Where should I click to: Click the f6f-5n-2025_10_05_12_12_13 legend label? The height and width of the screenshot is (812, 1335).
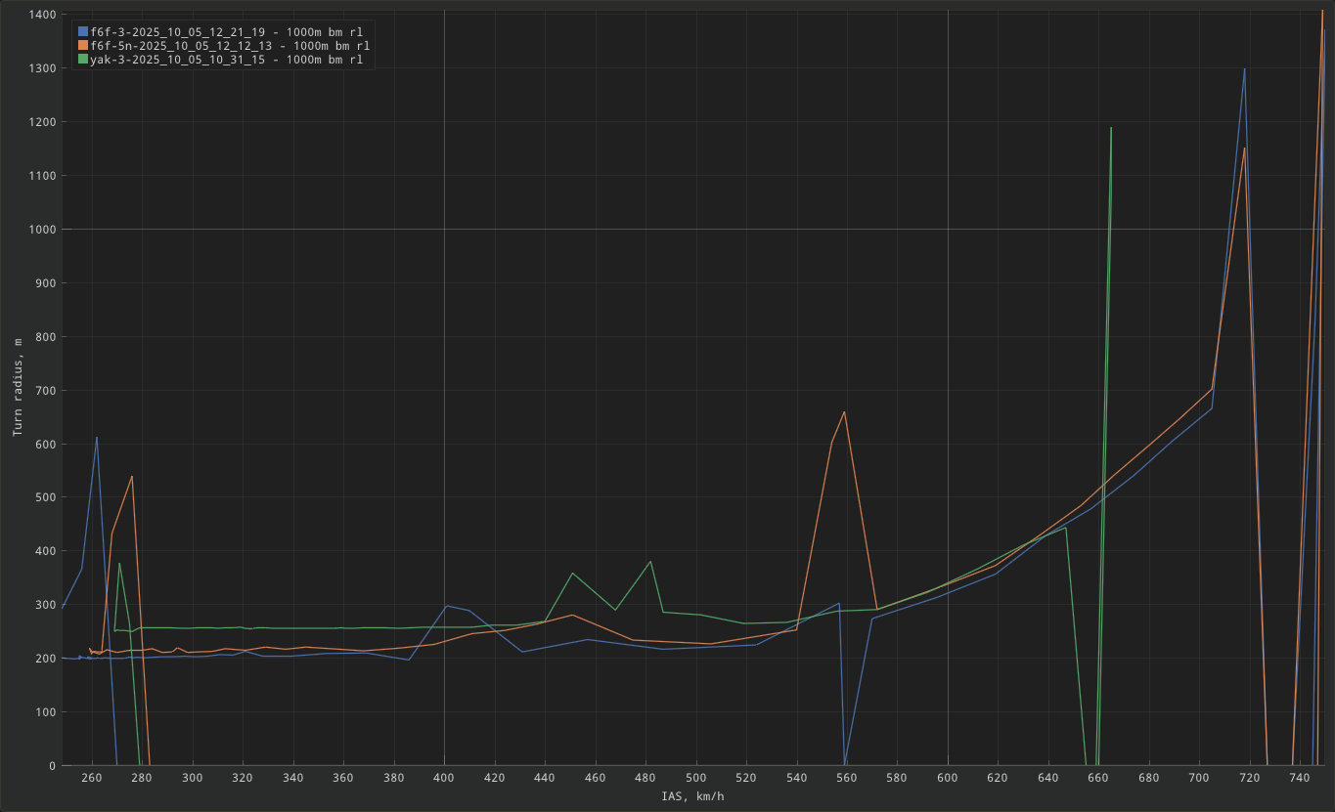(230, 46)
